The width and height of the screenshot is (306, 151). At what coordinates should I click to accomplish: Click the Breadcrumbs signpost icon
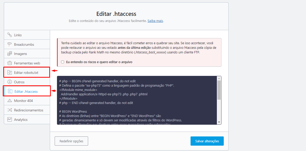coord(10,44)
